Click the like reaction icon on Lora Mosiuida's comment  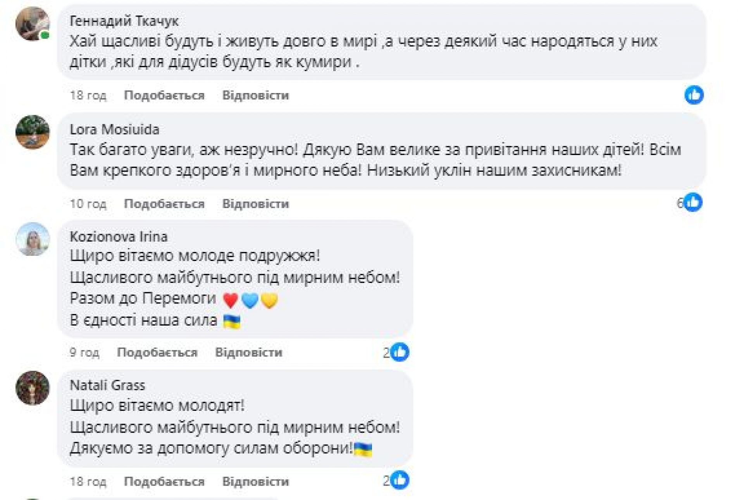point(693,202)
